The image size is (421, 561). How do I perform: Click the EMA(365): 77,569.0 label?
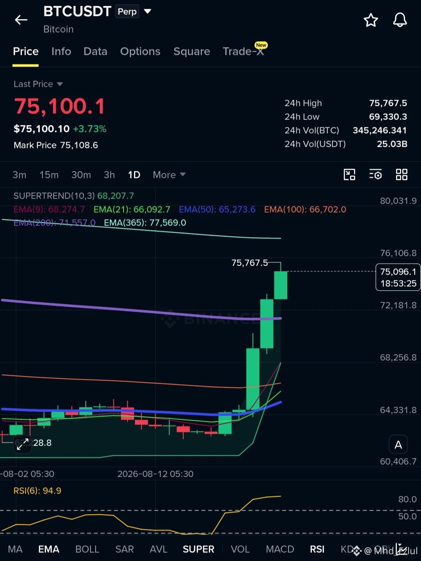pos(145,223)
